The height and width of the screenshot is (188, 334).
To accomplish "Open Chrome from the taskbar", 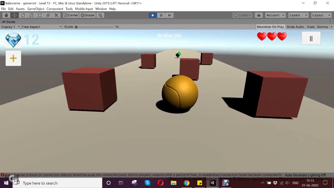I will (x=187, y=183).
